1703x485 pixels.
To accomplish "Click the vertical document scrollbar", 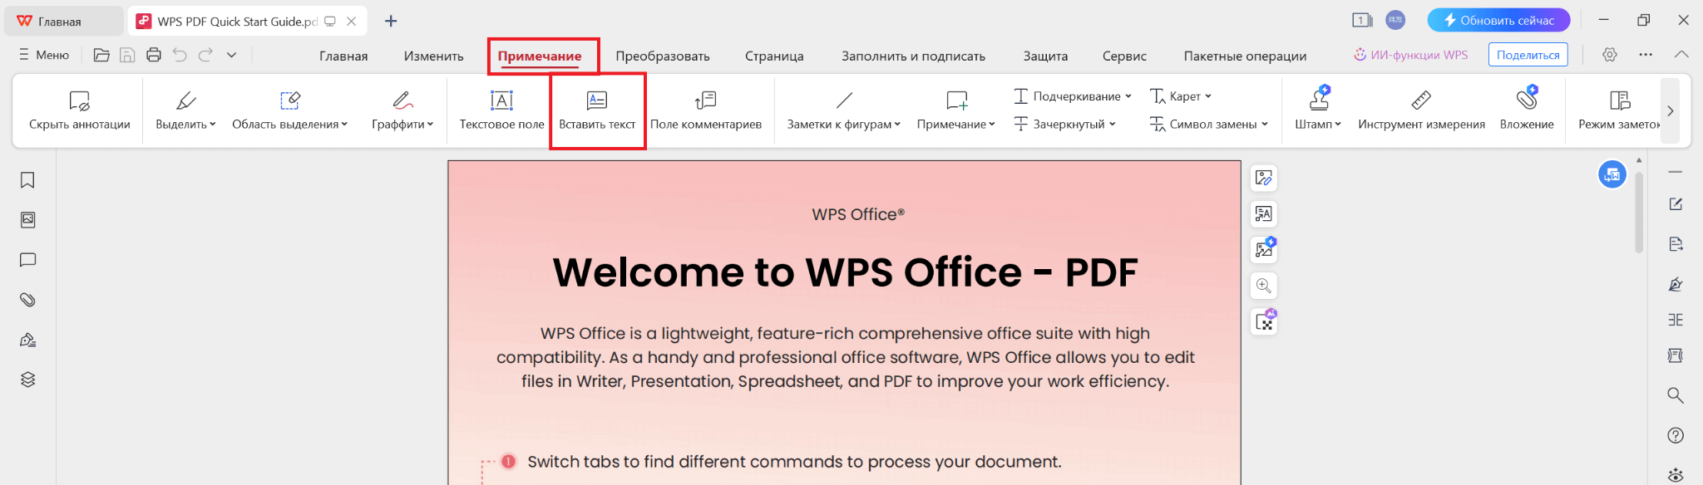I will tap(1639, 212).
